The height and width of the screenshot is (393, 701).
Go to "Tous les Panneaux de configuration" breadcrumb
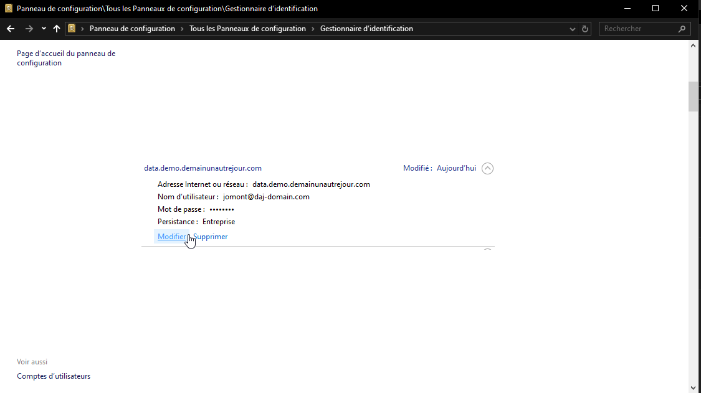[247, 29]
